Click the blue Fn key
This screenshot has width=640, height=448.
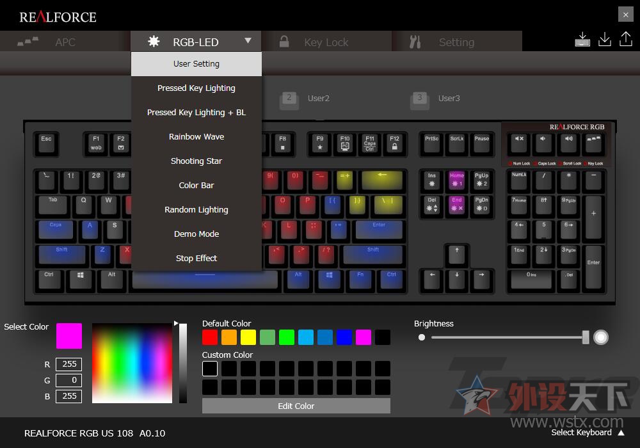[x=360, y=280]
